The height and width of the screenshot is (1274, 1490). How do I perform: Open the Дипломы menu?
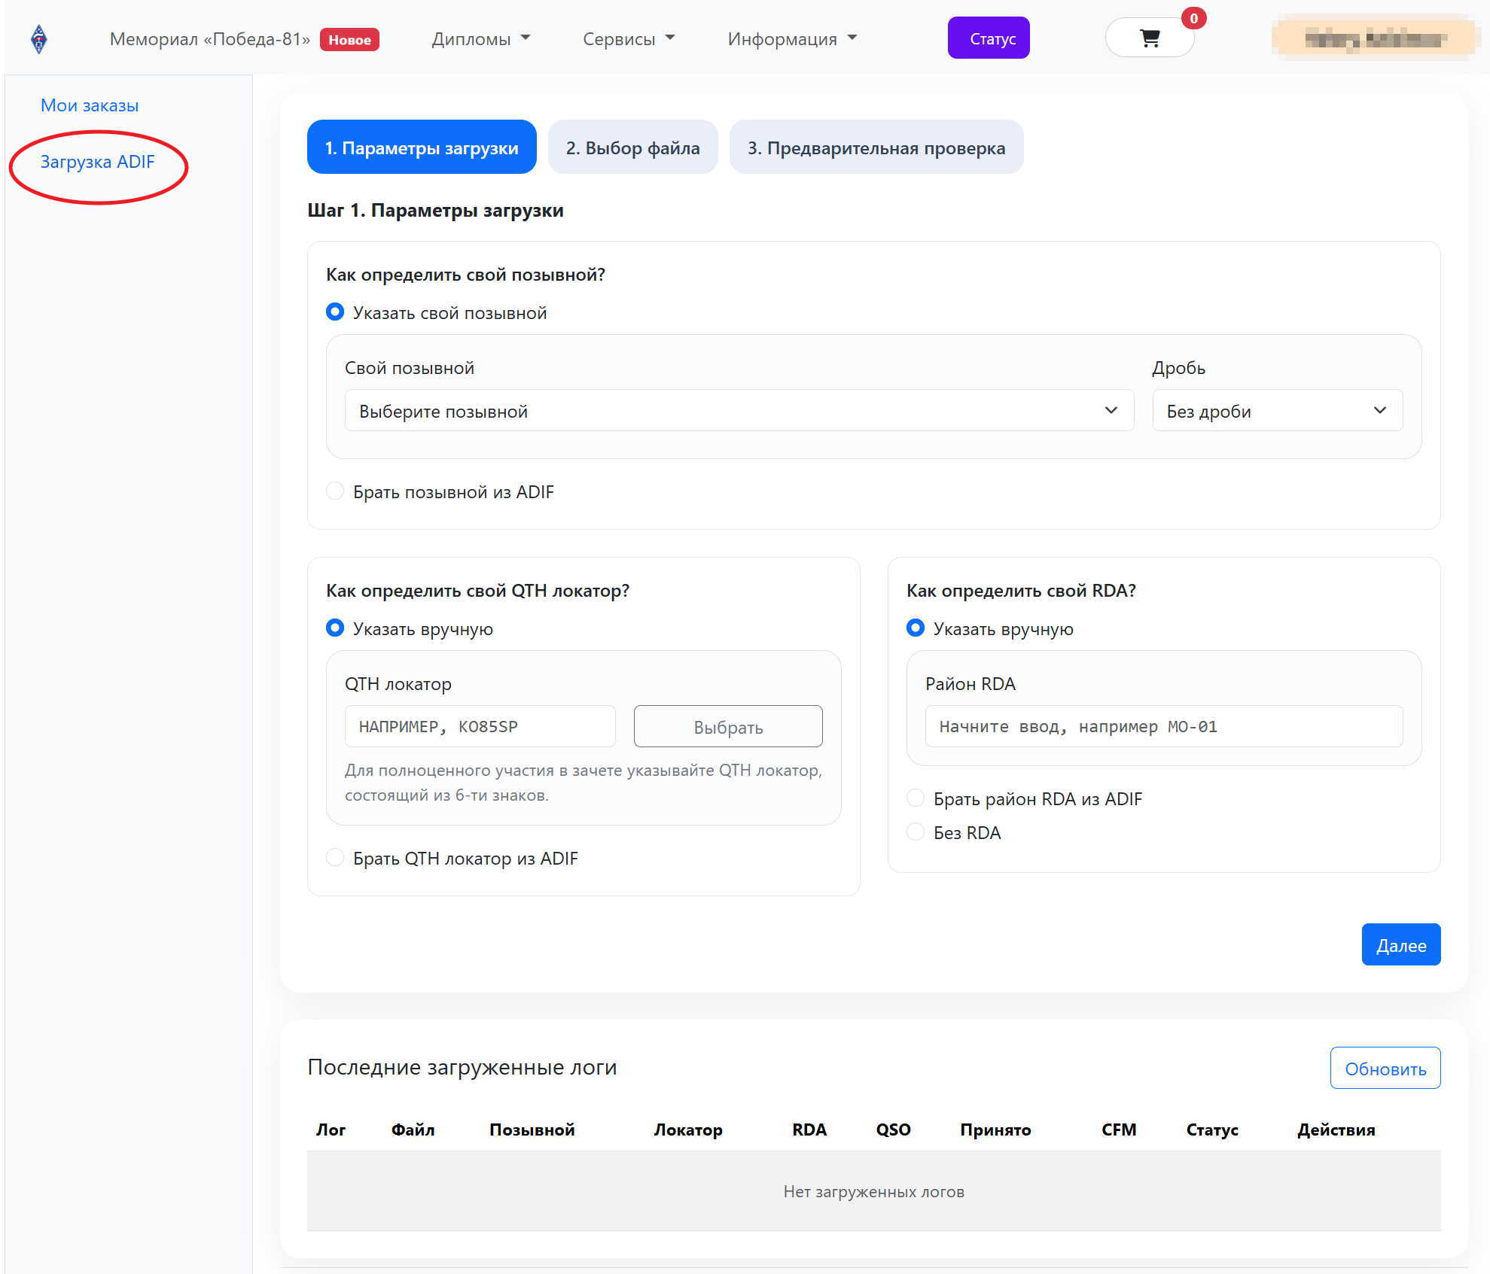coord(480,39)
